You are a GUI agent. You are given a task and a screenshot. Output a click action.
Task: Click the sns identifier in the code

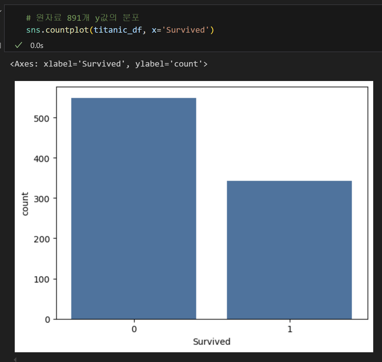(x=33, y=30)
